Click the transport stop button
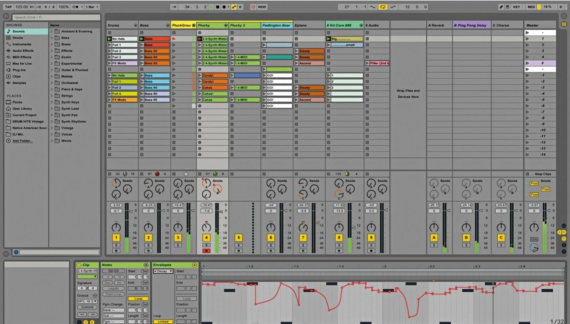 point(217,7)
